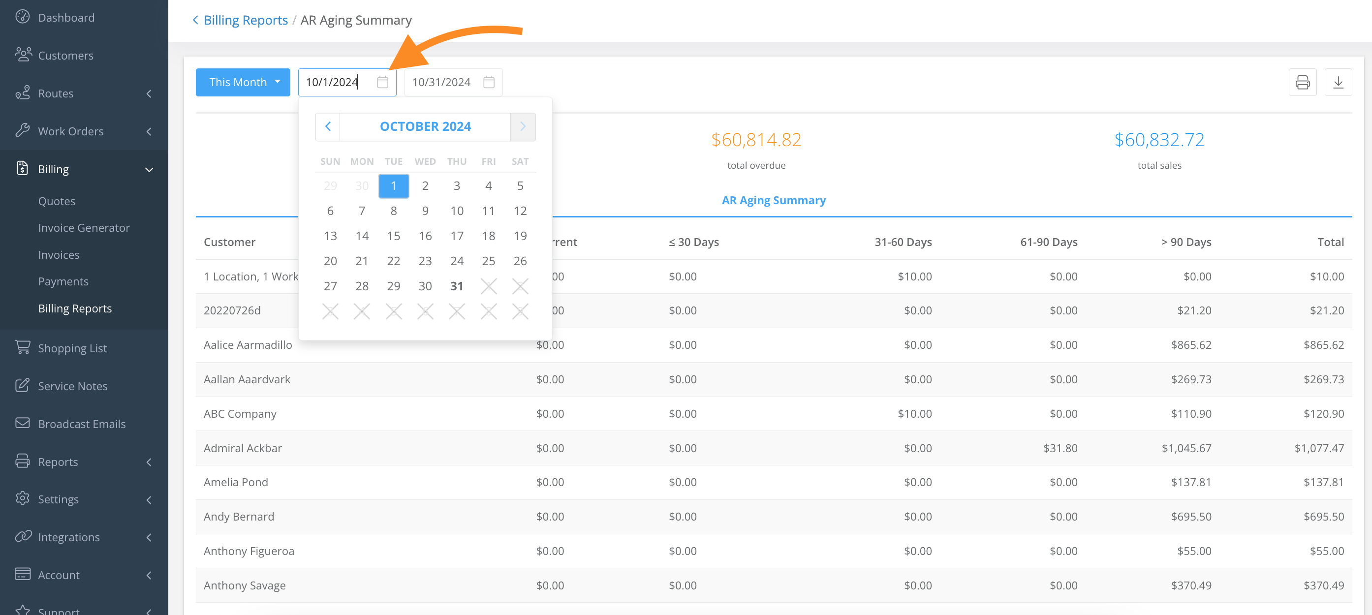Download the AR Aging Summary report
This screenshot has width=1372, height=615.
click(1338, 82)
